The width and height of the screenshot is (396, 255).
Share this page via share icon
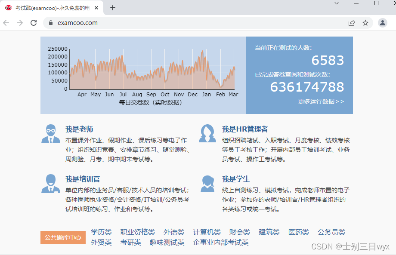tap(352, 23)
